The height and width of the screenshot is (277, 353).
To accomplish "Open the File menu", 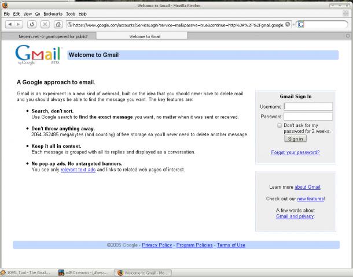I will 6,14.
